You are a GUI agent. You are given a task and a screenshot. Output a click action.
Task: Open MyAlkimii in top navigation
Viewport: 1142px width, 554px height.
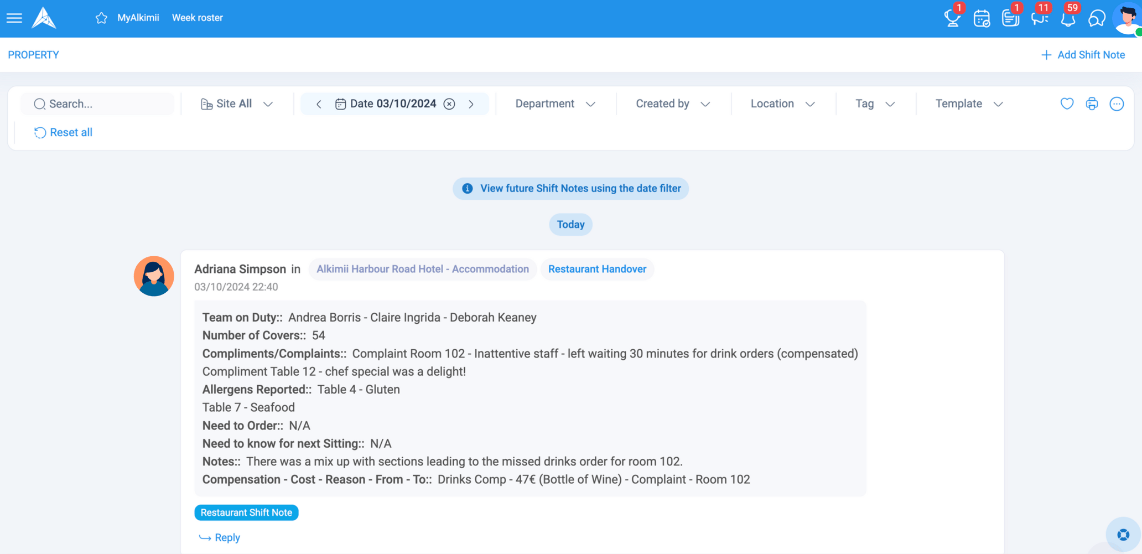click(x=138, y=18)
